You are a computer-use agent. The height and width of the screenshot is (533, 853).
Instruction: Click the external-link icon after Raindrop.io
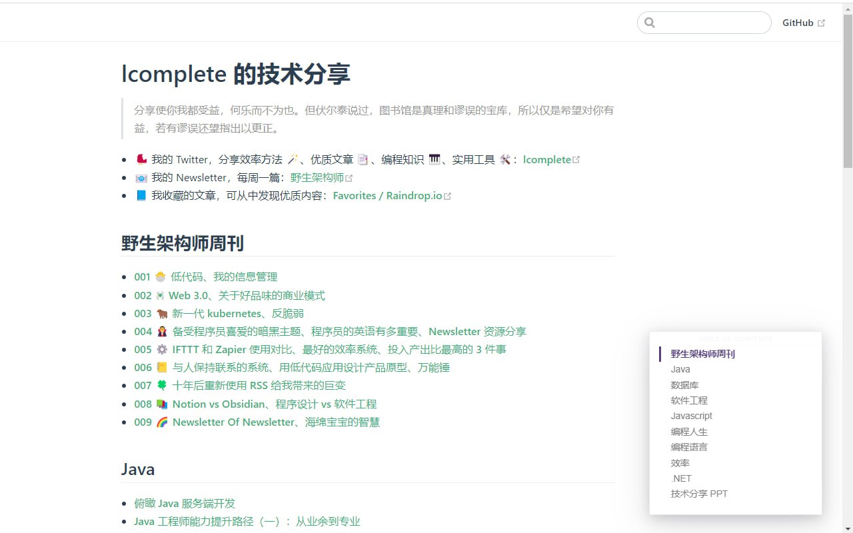448,196
